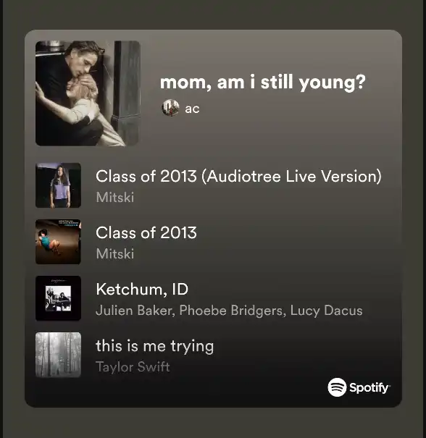Open the ac profile avatar
This screenshot has height=438, width=426.
pos(170,108)
